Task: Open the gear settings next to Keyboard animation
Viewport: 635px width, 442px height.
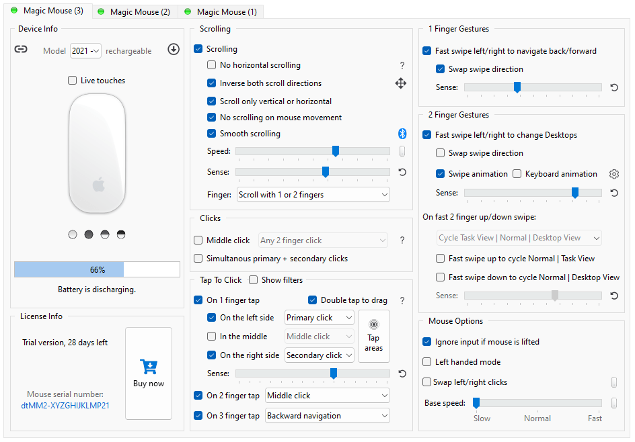Action: coord(613,173)
